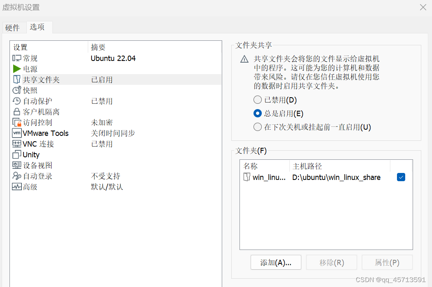This screenshot has width=432, height=287.
Task: Switch to the 硬件 tab
Action: coord(13,28)
